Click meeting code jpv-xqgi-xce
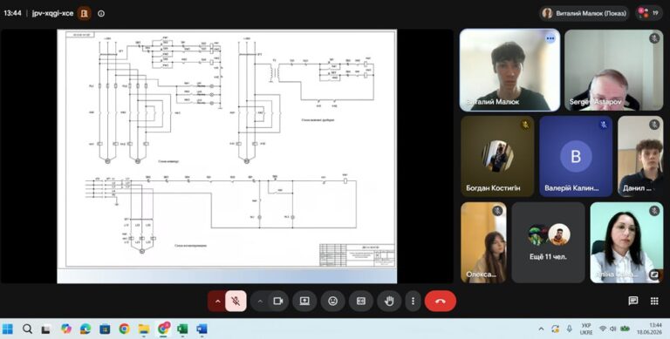670x339 pixels. click(52, 13)
